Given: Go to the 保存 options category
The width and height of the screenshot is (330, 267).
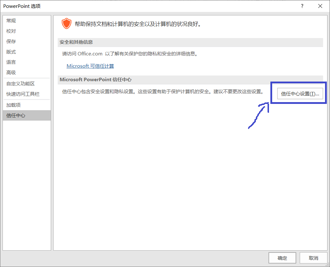Looking at the screenshot, I should [27, 41].
